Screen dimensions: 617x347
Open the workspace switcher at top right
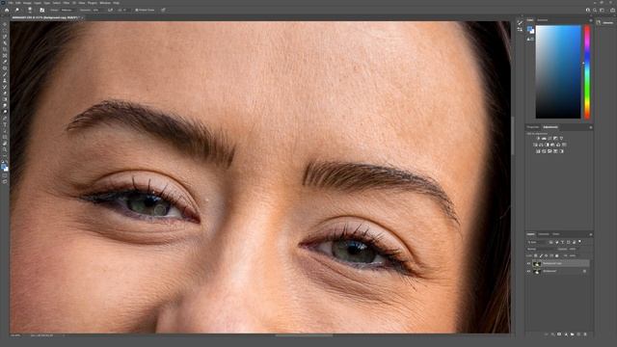point(602,11)
